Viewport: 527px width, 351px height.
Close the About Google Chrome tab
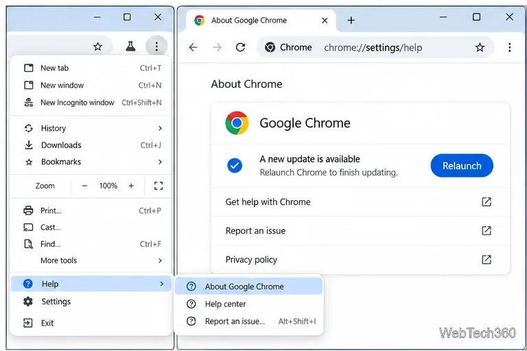[x=325, y=21]
